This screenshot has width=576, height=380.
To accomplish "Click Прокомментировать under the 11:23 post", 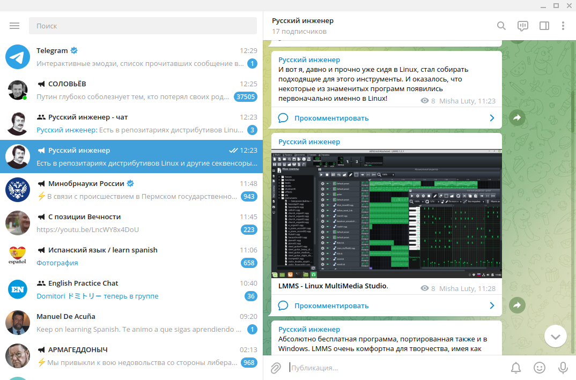I will click(331, 118).
